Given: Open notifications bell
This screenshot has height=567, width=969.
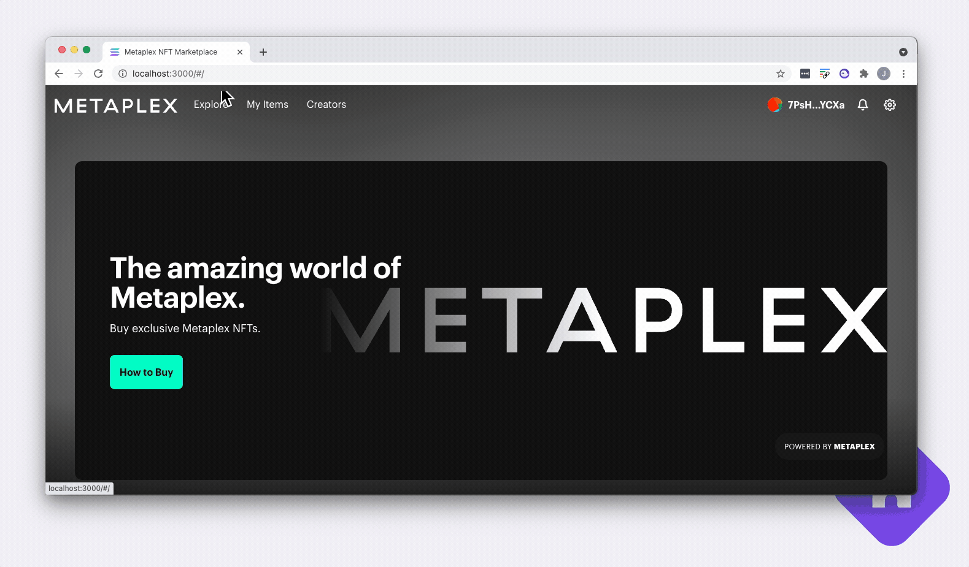Looking at the screenshot, I should pyautogui.click(x=863, y=105).
